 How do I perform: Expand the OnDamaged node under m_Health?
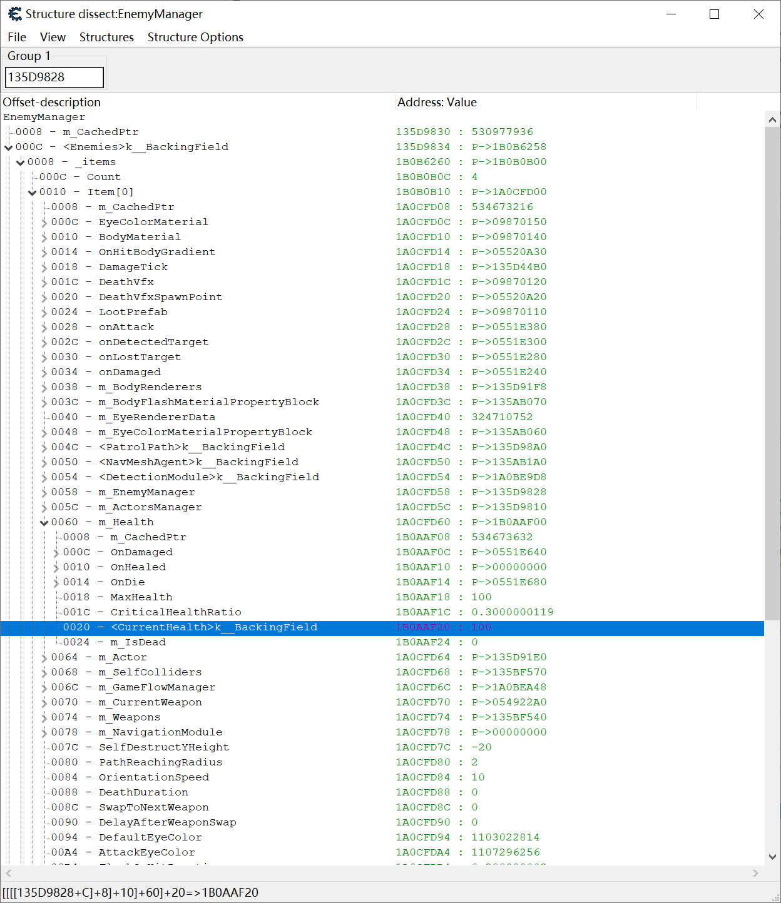(x=56, y=553)
